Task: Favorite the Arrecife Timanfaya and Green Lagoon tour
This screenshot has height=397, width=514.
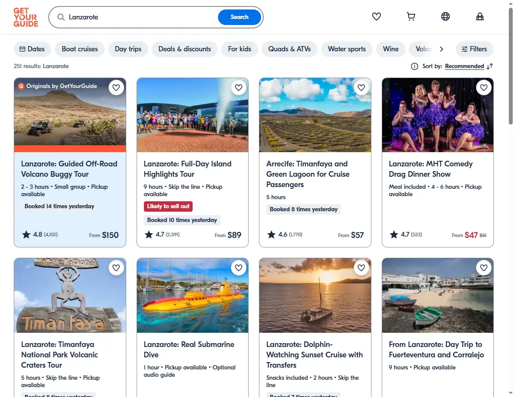Action: pos(361,88)
